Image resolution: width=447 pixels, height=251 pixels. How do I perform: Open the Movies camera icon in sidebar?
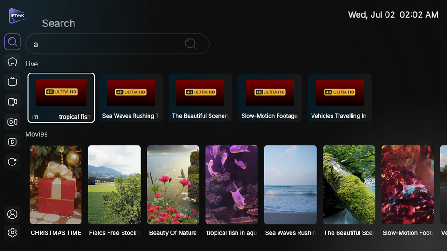coord(13,122)
